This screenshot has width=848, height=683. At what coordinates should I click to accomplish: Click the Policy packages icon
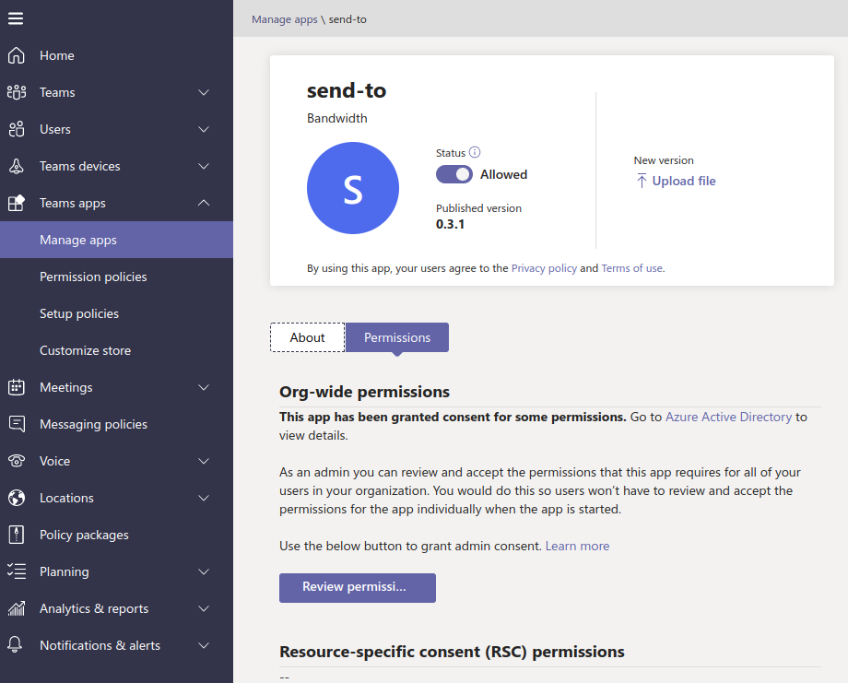pos(17,535)
